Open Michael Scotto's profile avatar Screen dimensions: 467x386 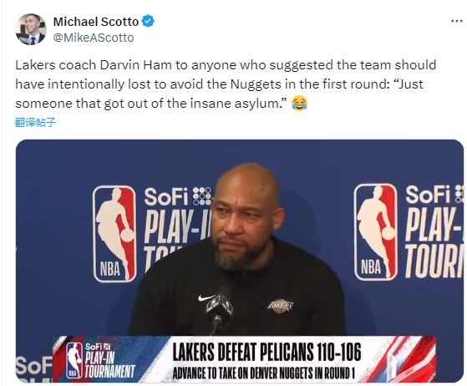click(x=31, y=29)
